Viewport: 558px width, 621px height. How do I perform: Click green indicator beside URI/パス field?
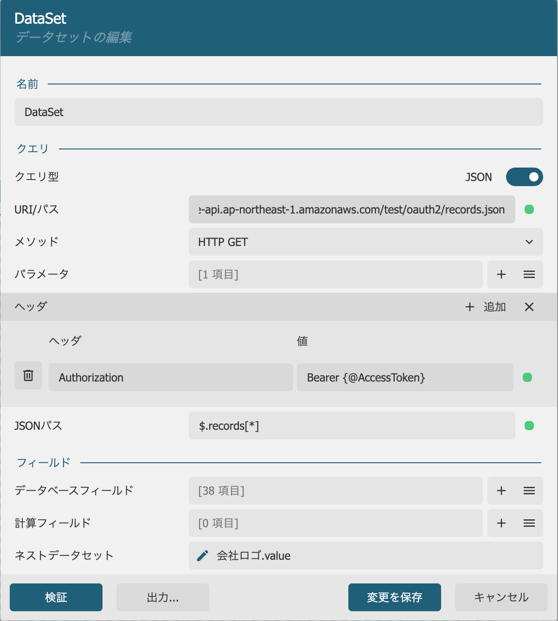point(529,209)
